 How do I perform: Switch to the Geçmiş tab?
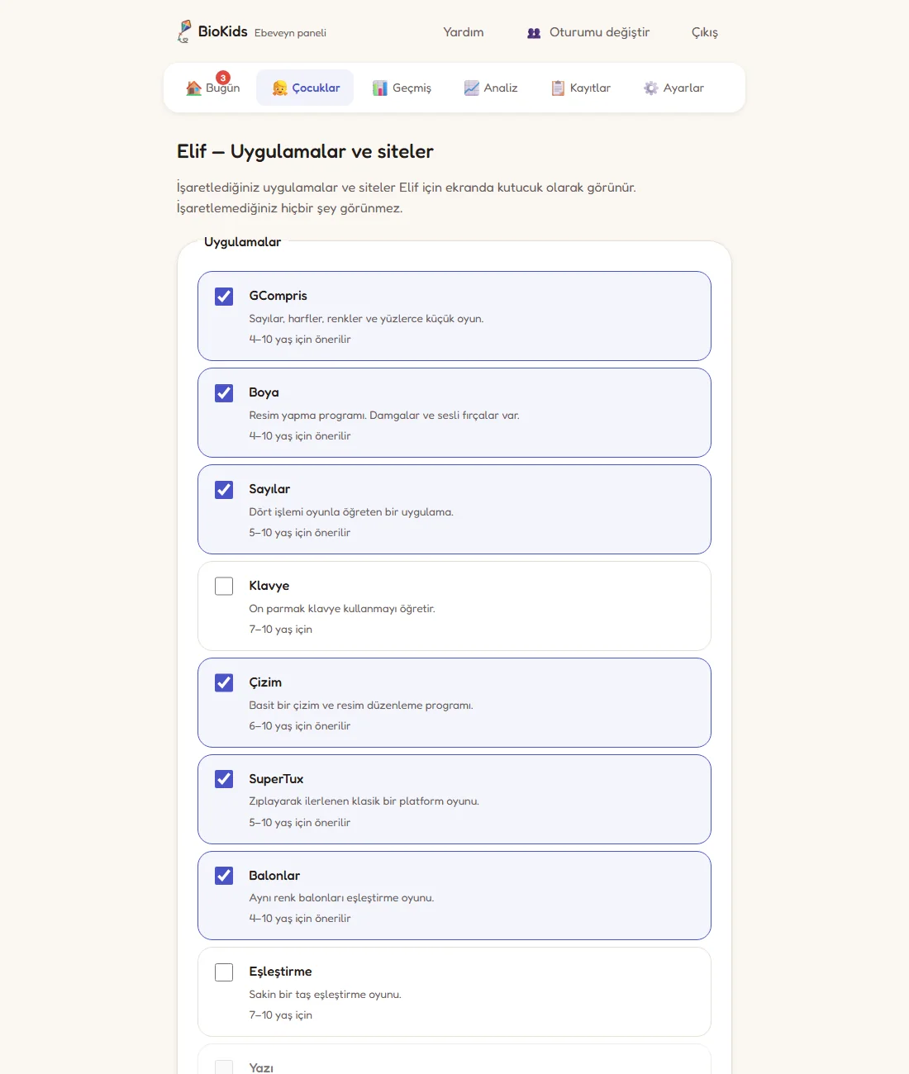(402, 88)
